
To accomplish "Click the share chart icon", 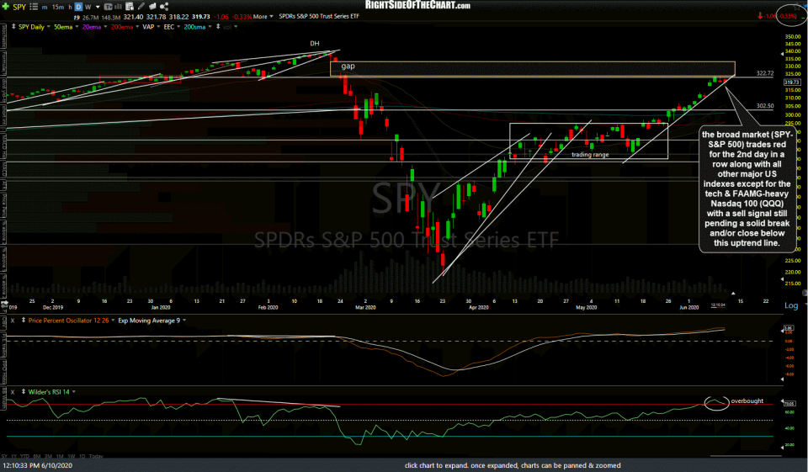I will click(164, 7).
